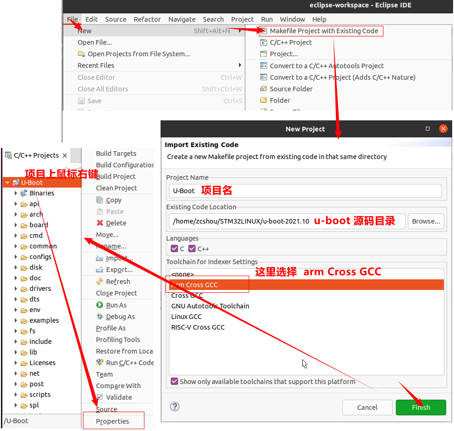
Task: Click the U-Boot project icon
Action: [16, 183]
